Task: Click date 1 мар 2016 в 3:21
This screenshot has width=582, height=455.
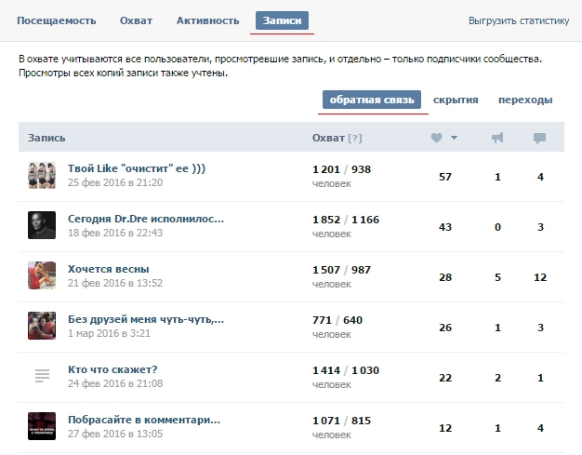Action: pos(109,333)
